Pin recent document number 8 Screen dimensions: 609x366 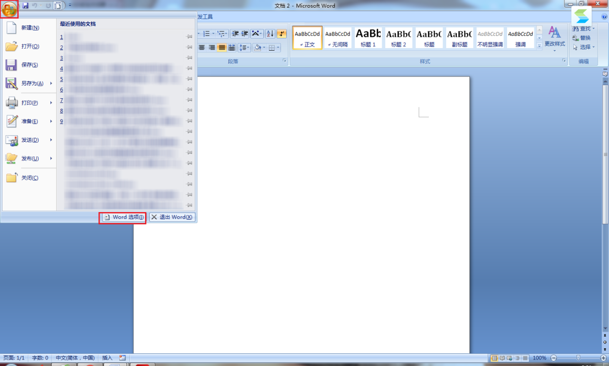(x=189, y=110)
